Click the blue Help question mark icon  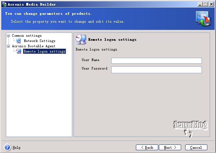pos(7,147)
